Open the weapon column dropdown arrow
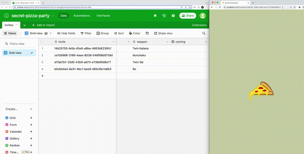304x154 pixels. coord(167,41)
